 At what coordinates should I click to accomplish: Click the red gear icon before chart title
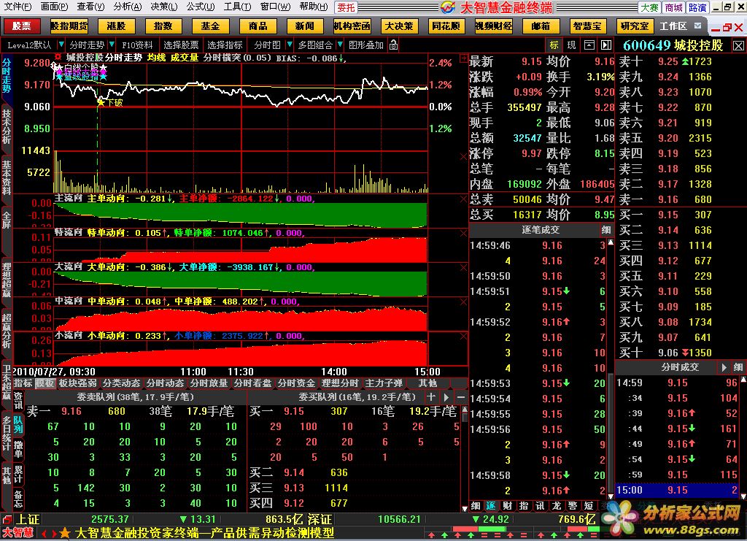tap(58, 57)
